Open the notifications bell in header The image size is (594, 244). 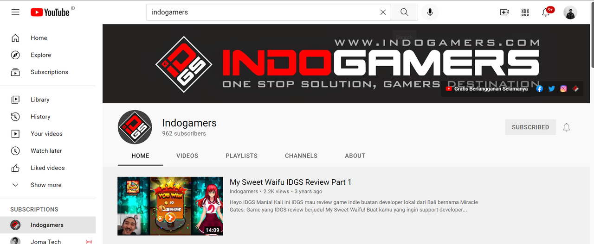click(547, 12)
